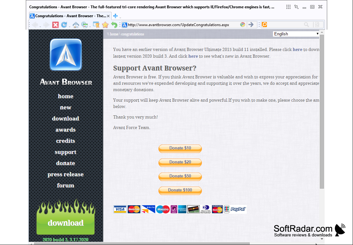Click the pin-like icon in title bar
Image resolution: width=353 pixels, height=245 pixels.
296,7
